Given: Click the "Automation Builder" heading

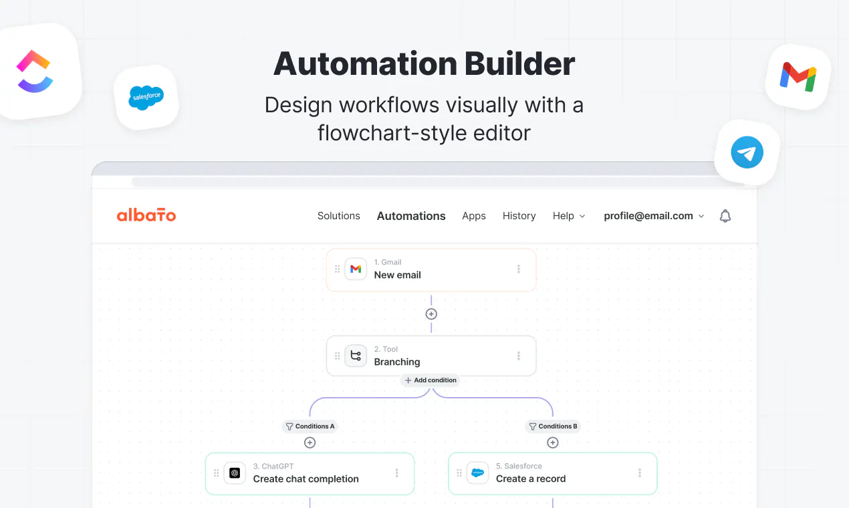Looking at the screenshot, I should click(x=424, y=63).
